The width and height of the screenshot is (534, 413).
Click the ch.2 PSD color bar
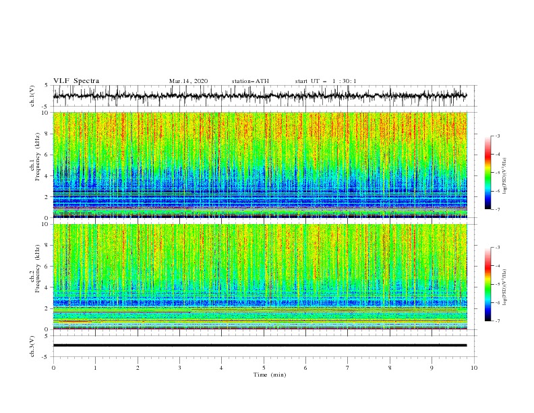488,284
